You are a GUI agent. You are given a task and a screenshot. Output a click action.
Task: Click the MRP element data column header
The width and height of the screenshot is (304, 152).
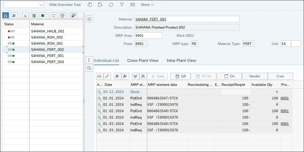pyautogui.click(x=167, y=84)
